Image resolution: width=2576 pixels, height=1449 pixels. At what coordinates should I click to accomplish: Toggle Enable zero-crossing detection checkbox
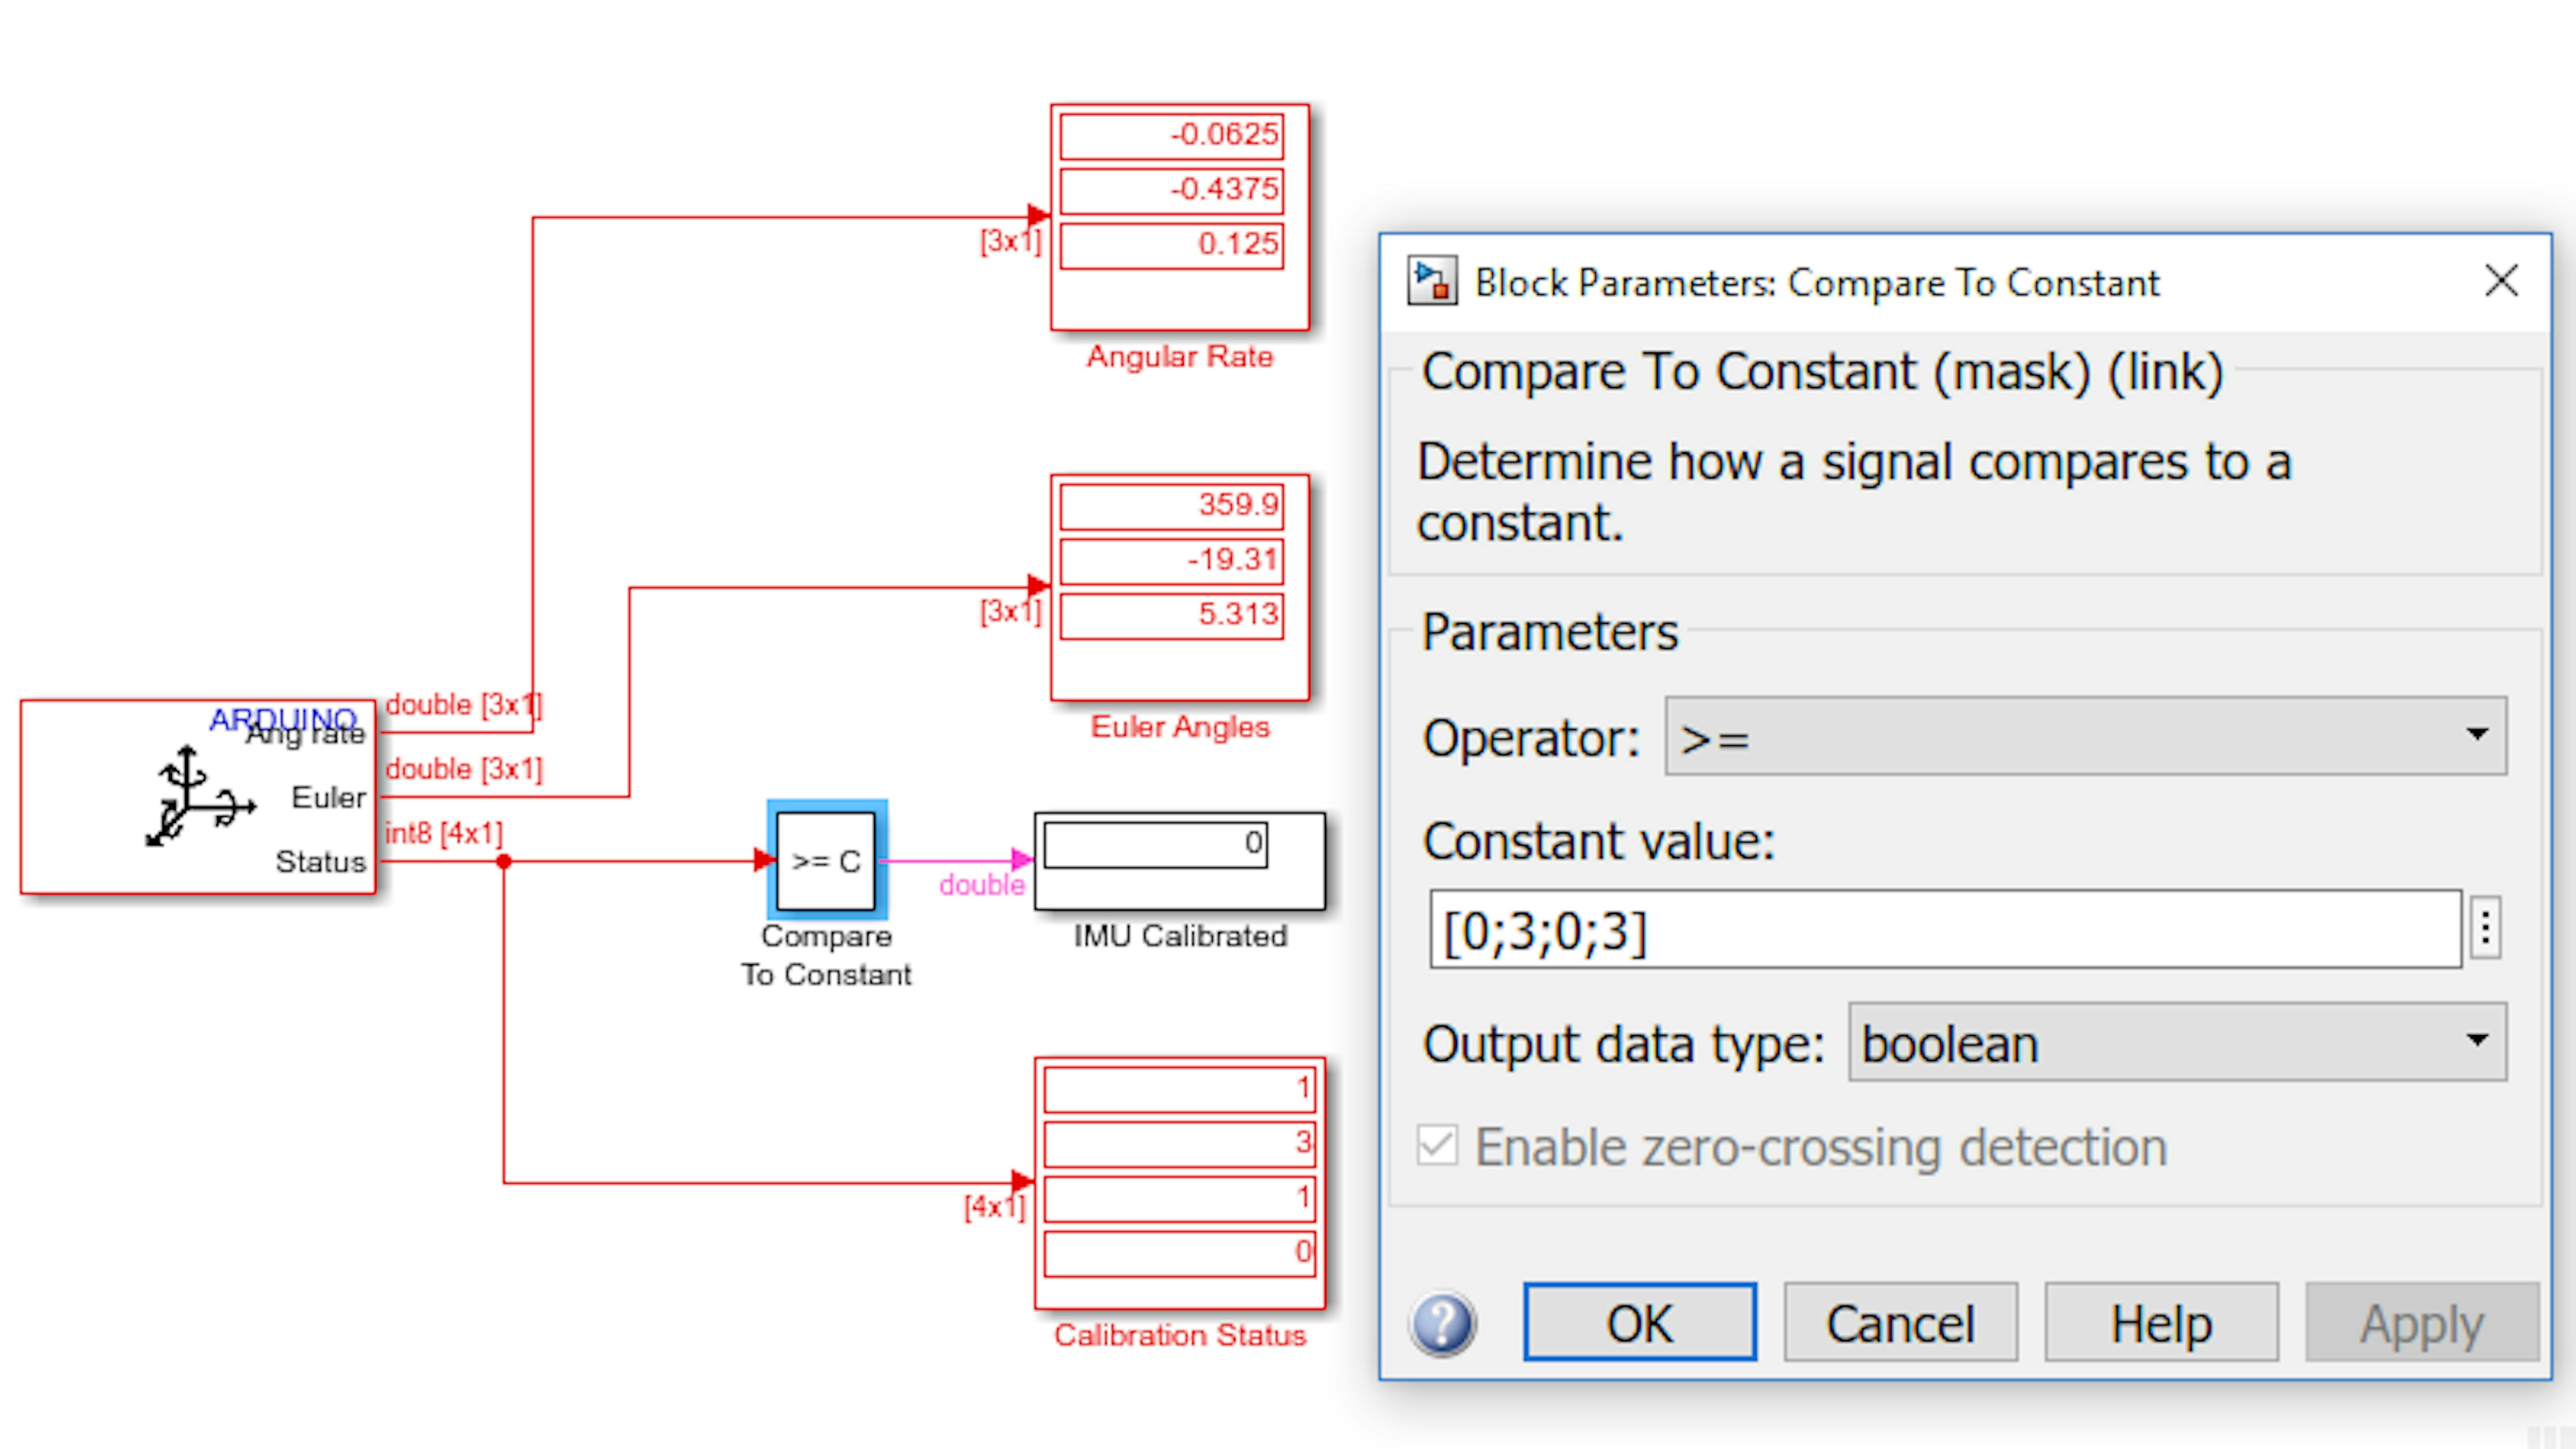coord(1437,1146)
